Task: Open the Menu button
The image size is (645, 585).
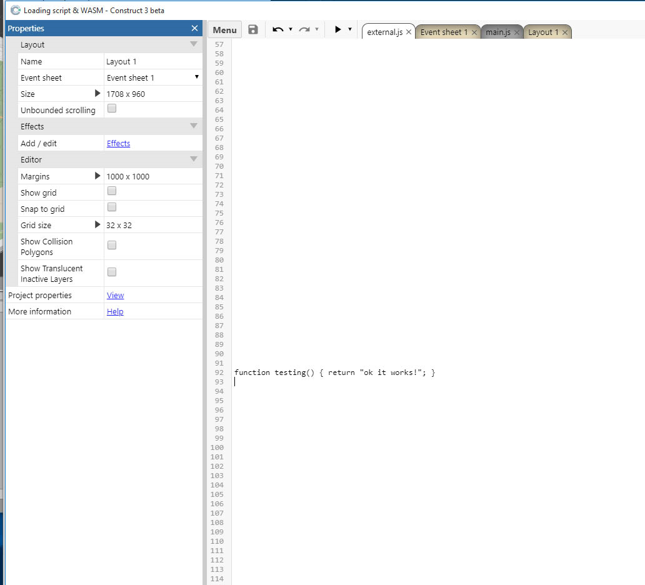Action: pos(224,30)
